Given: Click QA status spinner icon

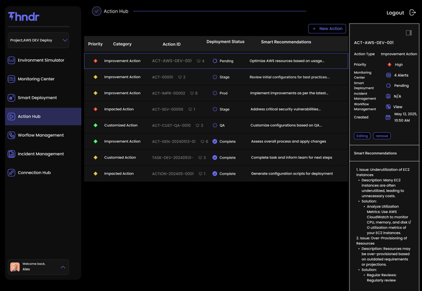Looking at the screenshot, I should [x=215, y=126].
